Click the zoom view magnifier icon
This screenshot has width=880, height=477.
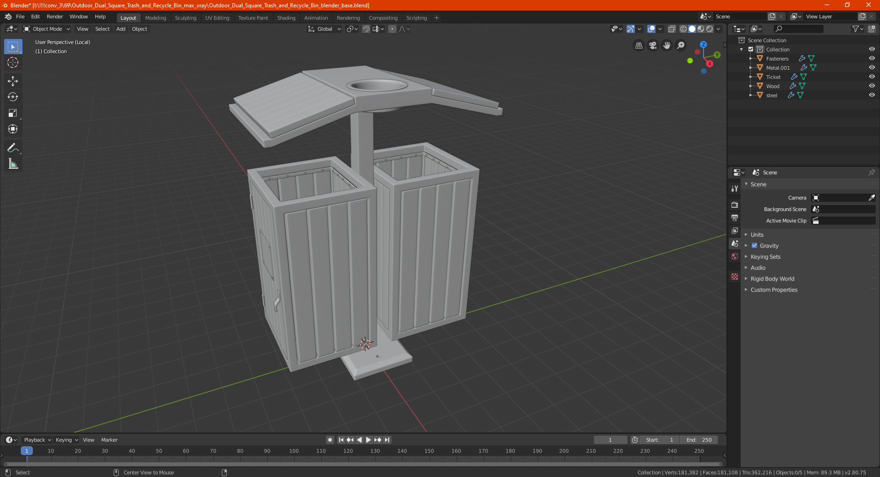pos(681,45)
